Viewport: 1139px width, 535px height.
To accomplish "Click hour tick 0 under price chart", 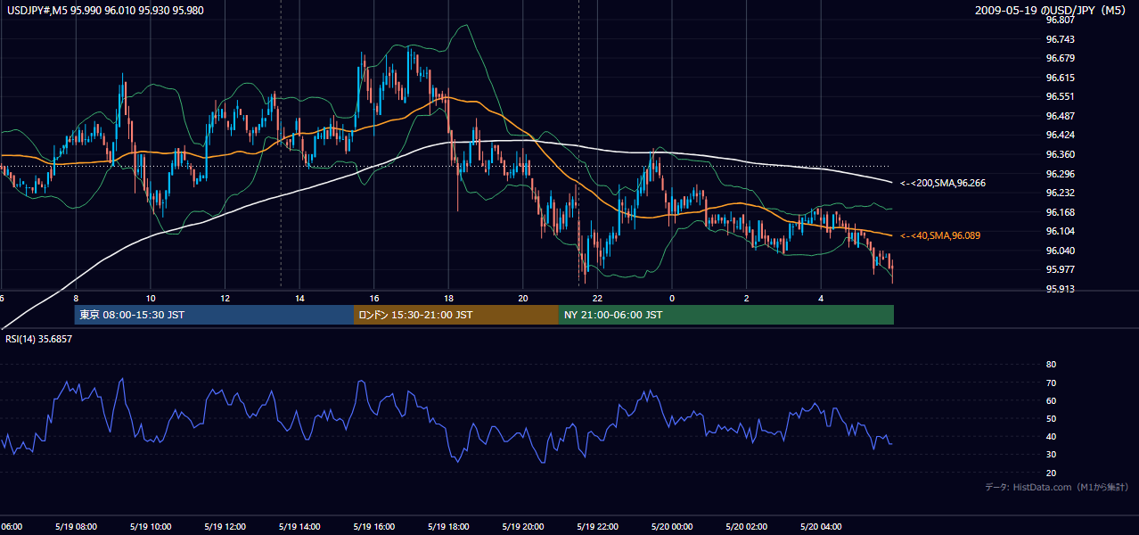I will click(x=672, y=299).
